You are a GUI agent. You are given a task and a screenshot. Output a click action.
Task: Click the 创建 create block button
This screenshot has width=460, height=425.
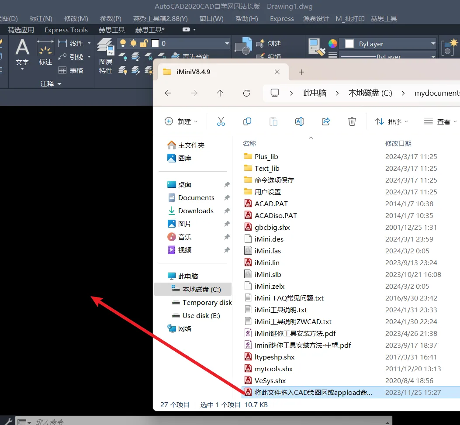click(269, 43)
